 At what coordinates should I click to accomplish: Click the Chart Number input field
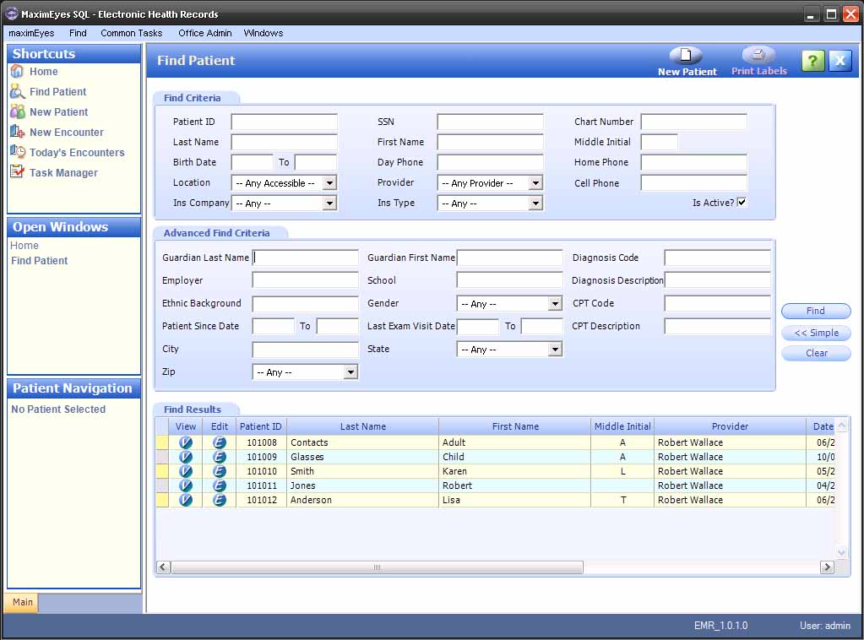[x=693, y=122]
